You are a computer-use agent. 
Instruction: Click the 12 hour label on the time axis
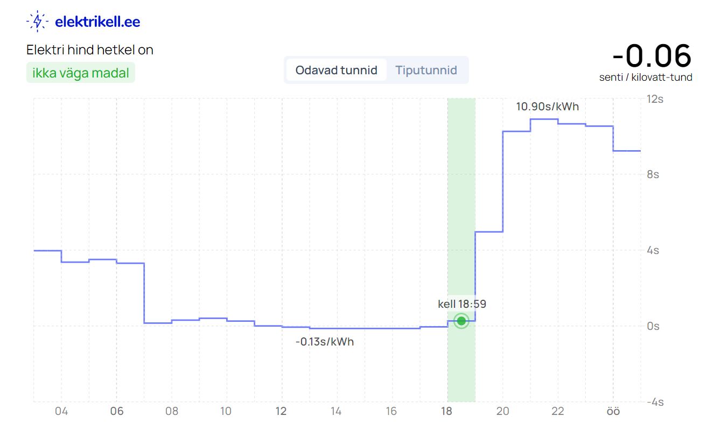281,411
